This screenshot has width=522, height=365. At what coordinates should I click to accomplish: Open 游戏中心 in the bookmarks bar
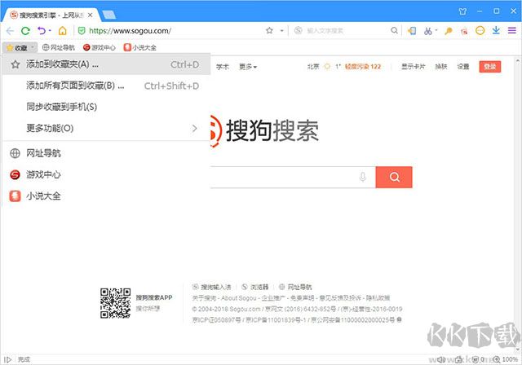click(100, 47)
